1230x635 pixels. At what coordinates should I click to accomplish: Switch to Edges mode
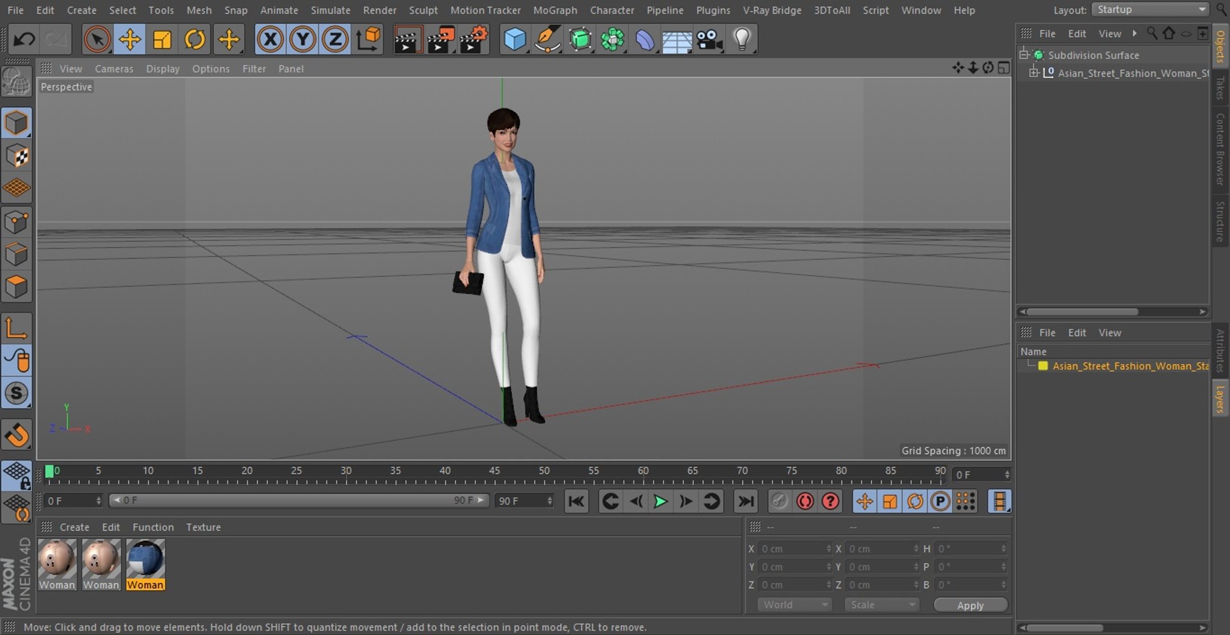point(16,254)
